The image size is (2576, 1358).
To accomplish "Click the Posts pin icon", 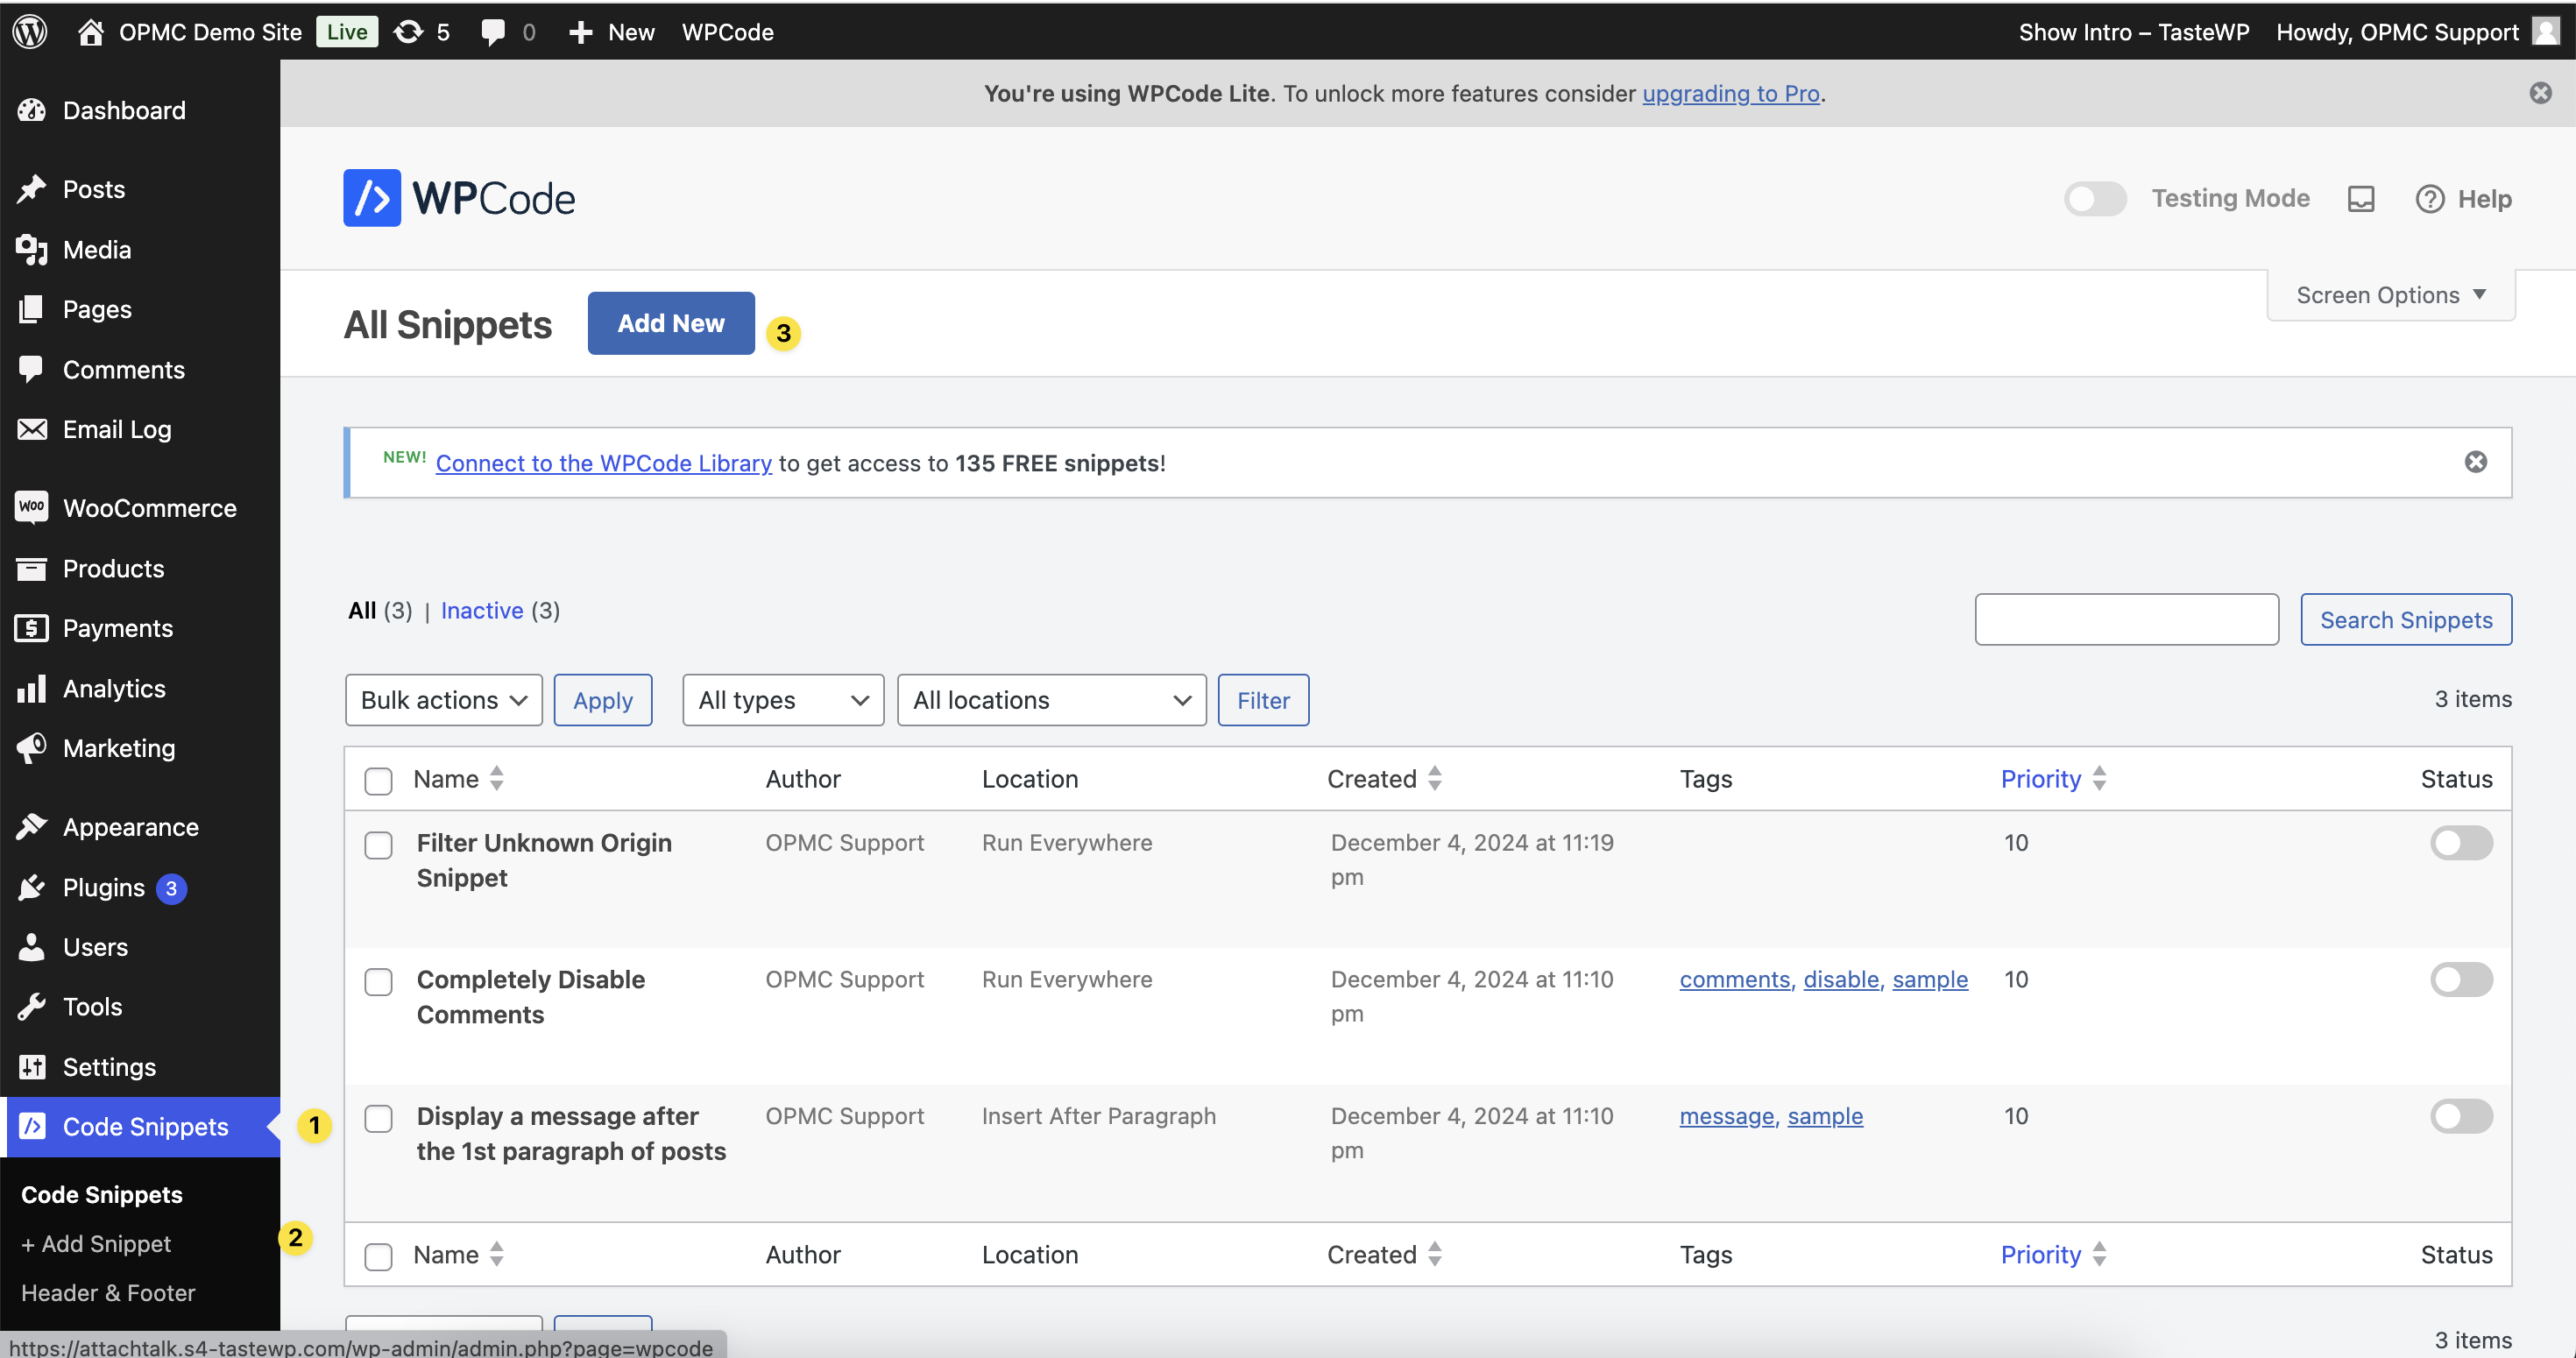I will click(x=32, y=189).
